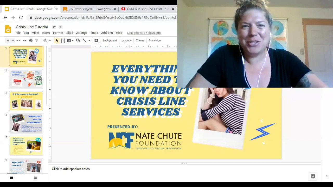
Task: Click the Nate Chute Foundation logo on slide
Action: pyautogui.click(x=145, y=141)
